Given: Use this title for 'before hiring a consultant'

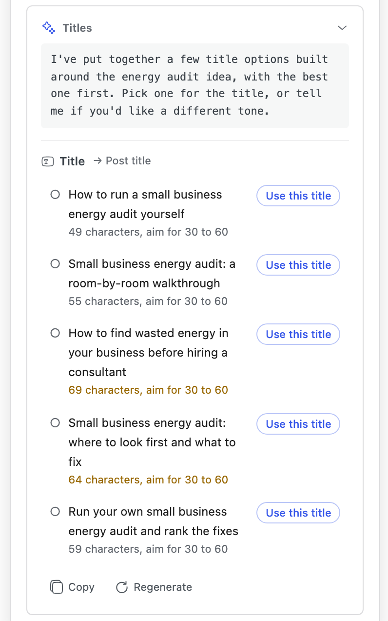Looking at the screenshot, I should tap(298, 334).
